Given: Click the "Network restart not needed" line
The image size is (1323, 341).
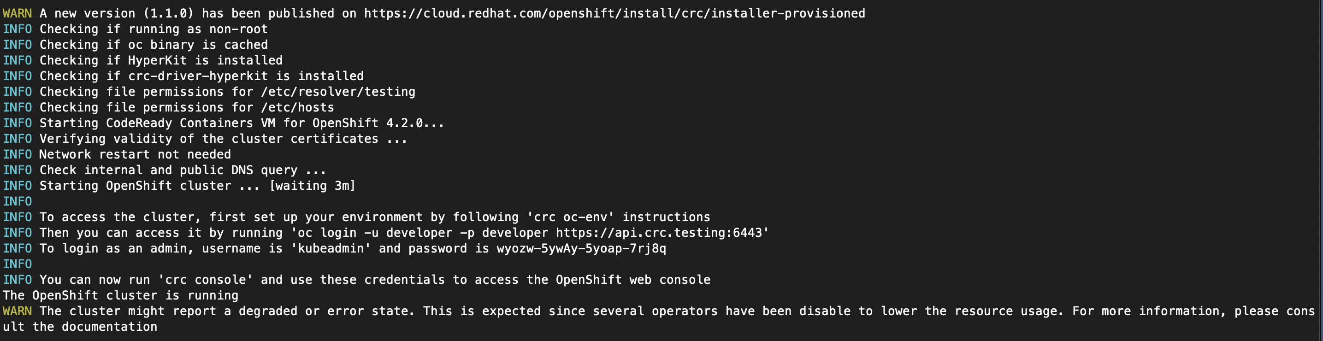Looking at the screenshot, I should coord(135,154).
